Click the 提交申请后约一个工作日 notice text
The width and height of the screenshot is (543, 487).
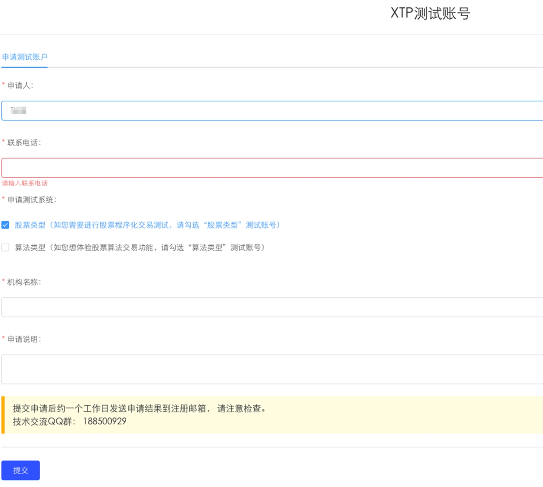(x=139, y=409)
